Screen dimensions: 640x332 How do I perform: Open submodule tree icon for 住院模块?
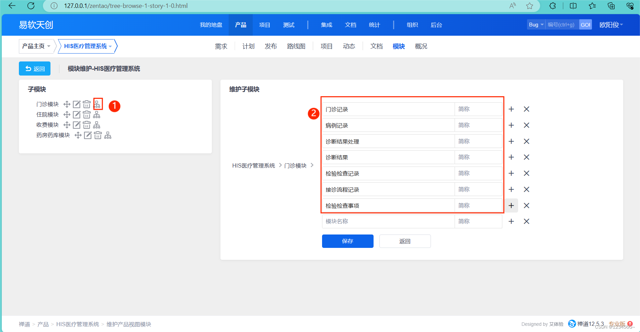point(97,115)
